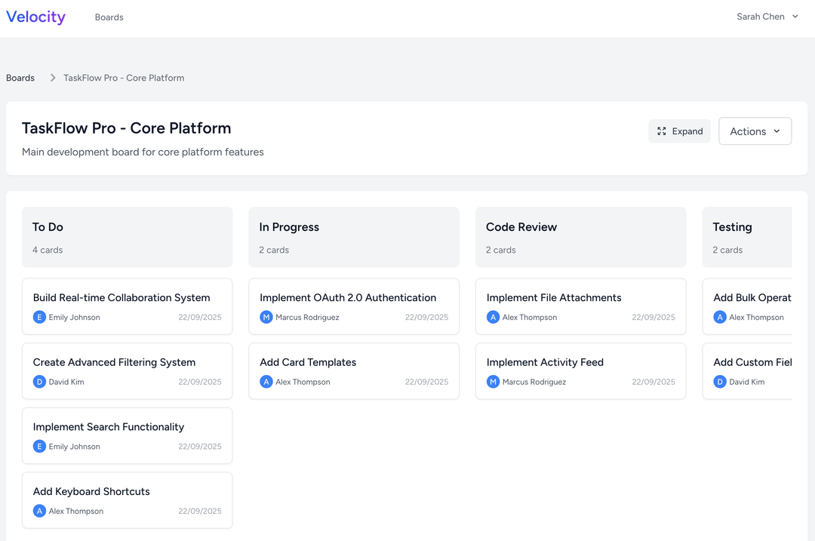Click Alex Thompson avatar on Keyboard Shortcuts card
This screenshot has height=541, width=815.
[39, 511]
